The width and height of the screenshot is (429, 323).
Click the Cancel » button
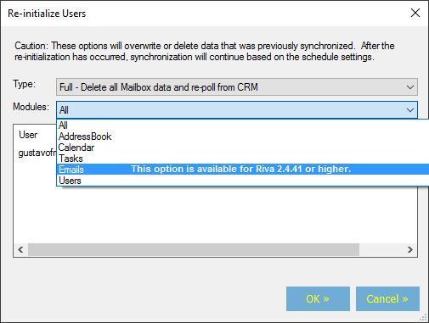pyautogui.click(x=387, y=299)
